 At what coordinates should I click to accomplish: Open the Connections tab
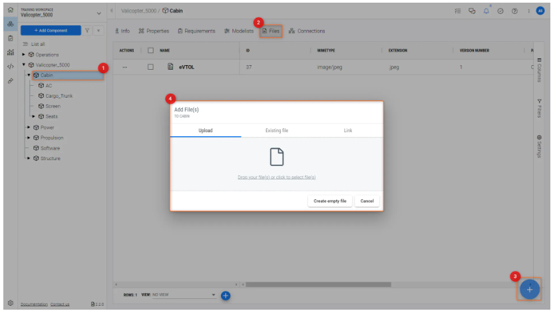coord(306,31)
